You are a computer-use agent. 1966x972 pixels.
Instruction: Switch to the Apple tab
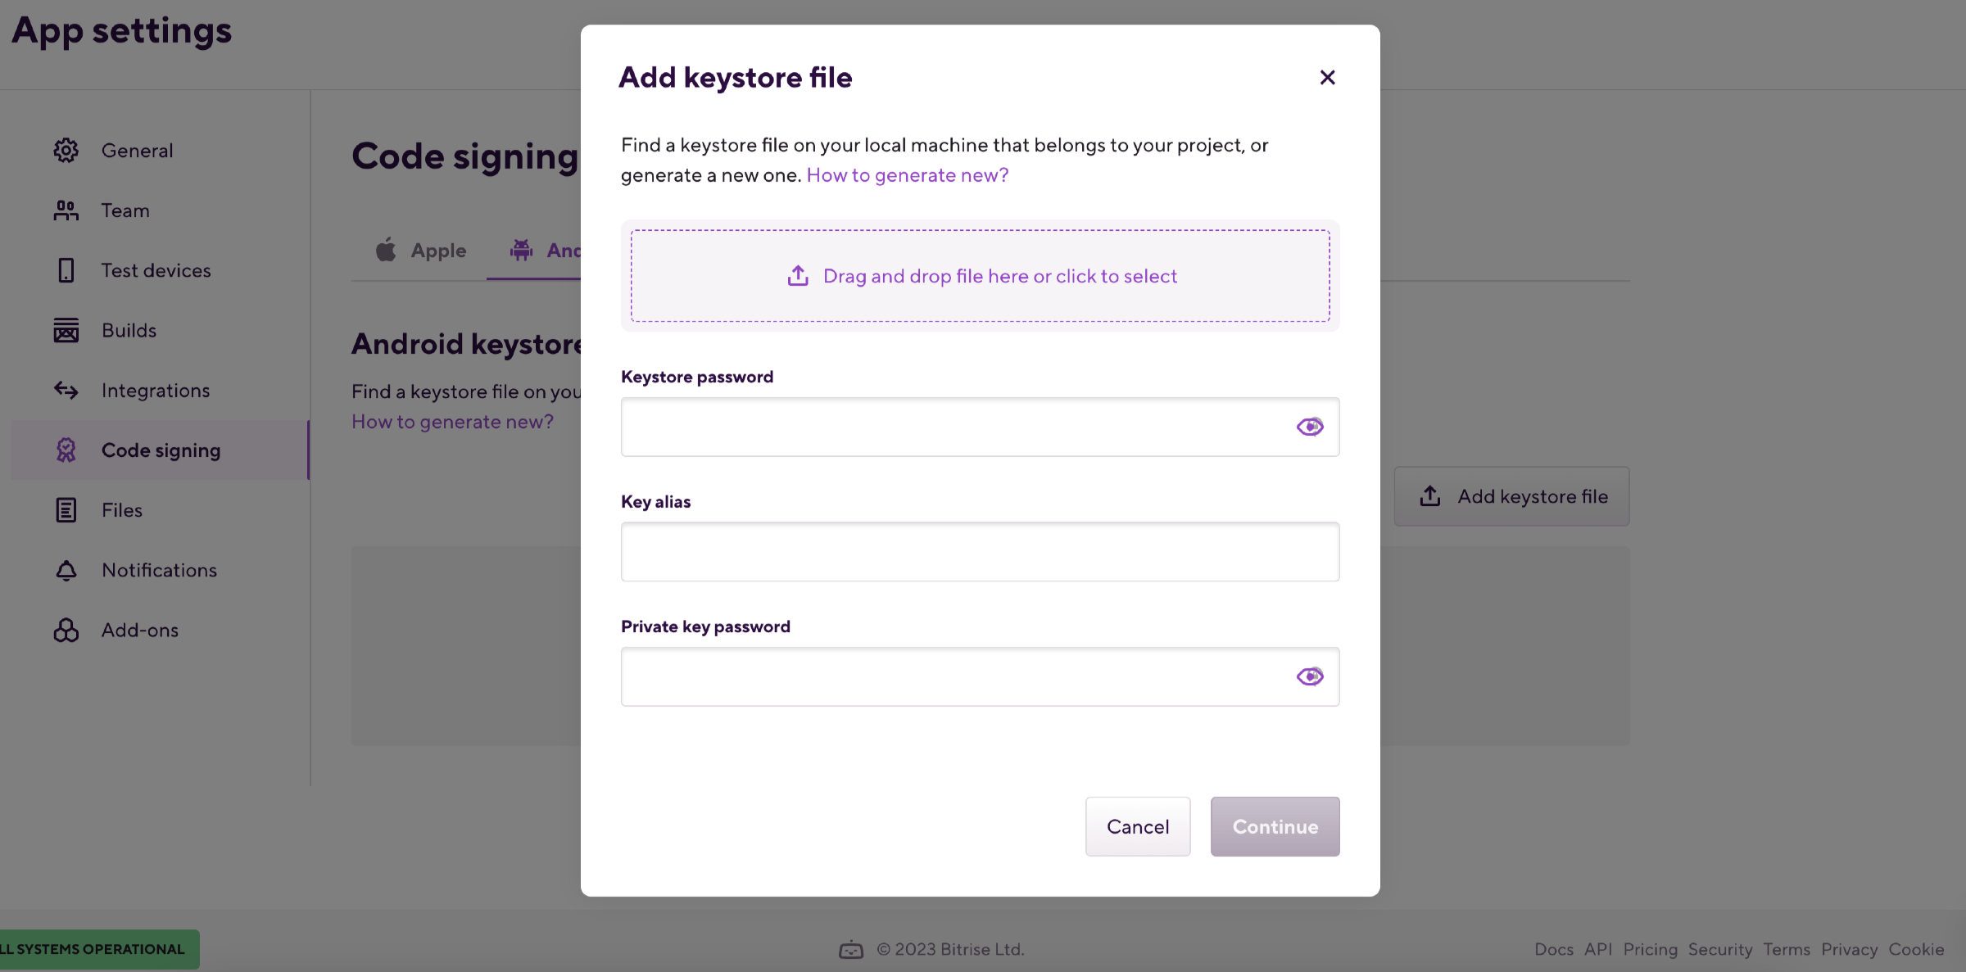coord(421,251)
